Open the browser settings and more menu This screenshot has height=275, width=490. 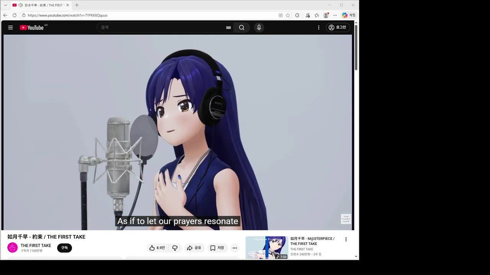(x=335, y=15)
